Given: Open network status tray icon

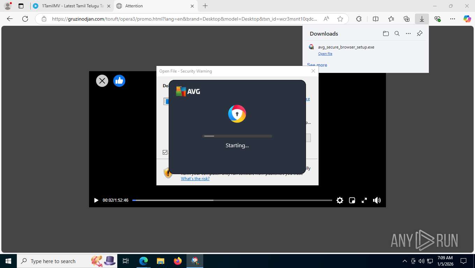Looking at the screenshot, I should (x=430, y=261).
